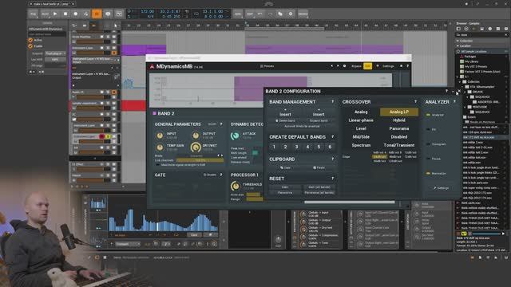The width and height of the screenshot is (511, 287).
Task: Click the INPUT knob in Band 2
Action: tap(160, 136)
